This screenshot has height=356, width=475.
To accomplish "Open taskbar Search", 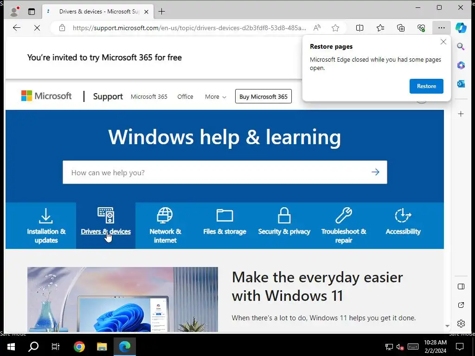I will click(33, 347).
